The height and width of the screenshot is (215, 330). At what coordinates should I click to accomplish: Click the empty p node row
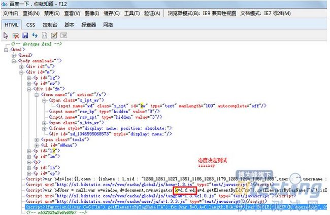click(37, 162)
